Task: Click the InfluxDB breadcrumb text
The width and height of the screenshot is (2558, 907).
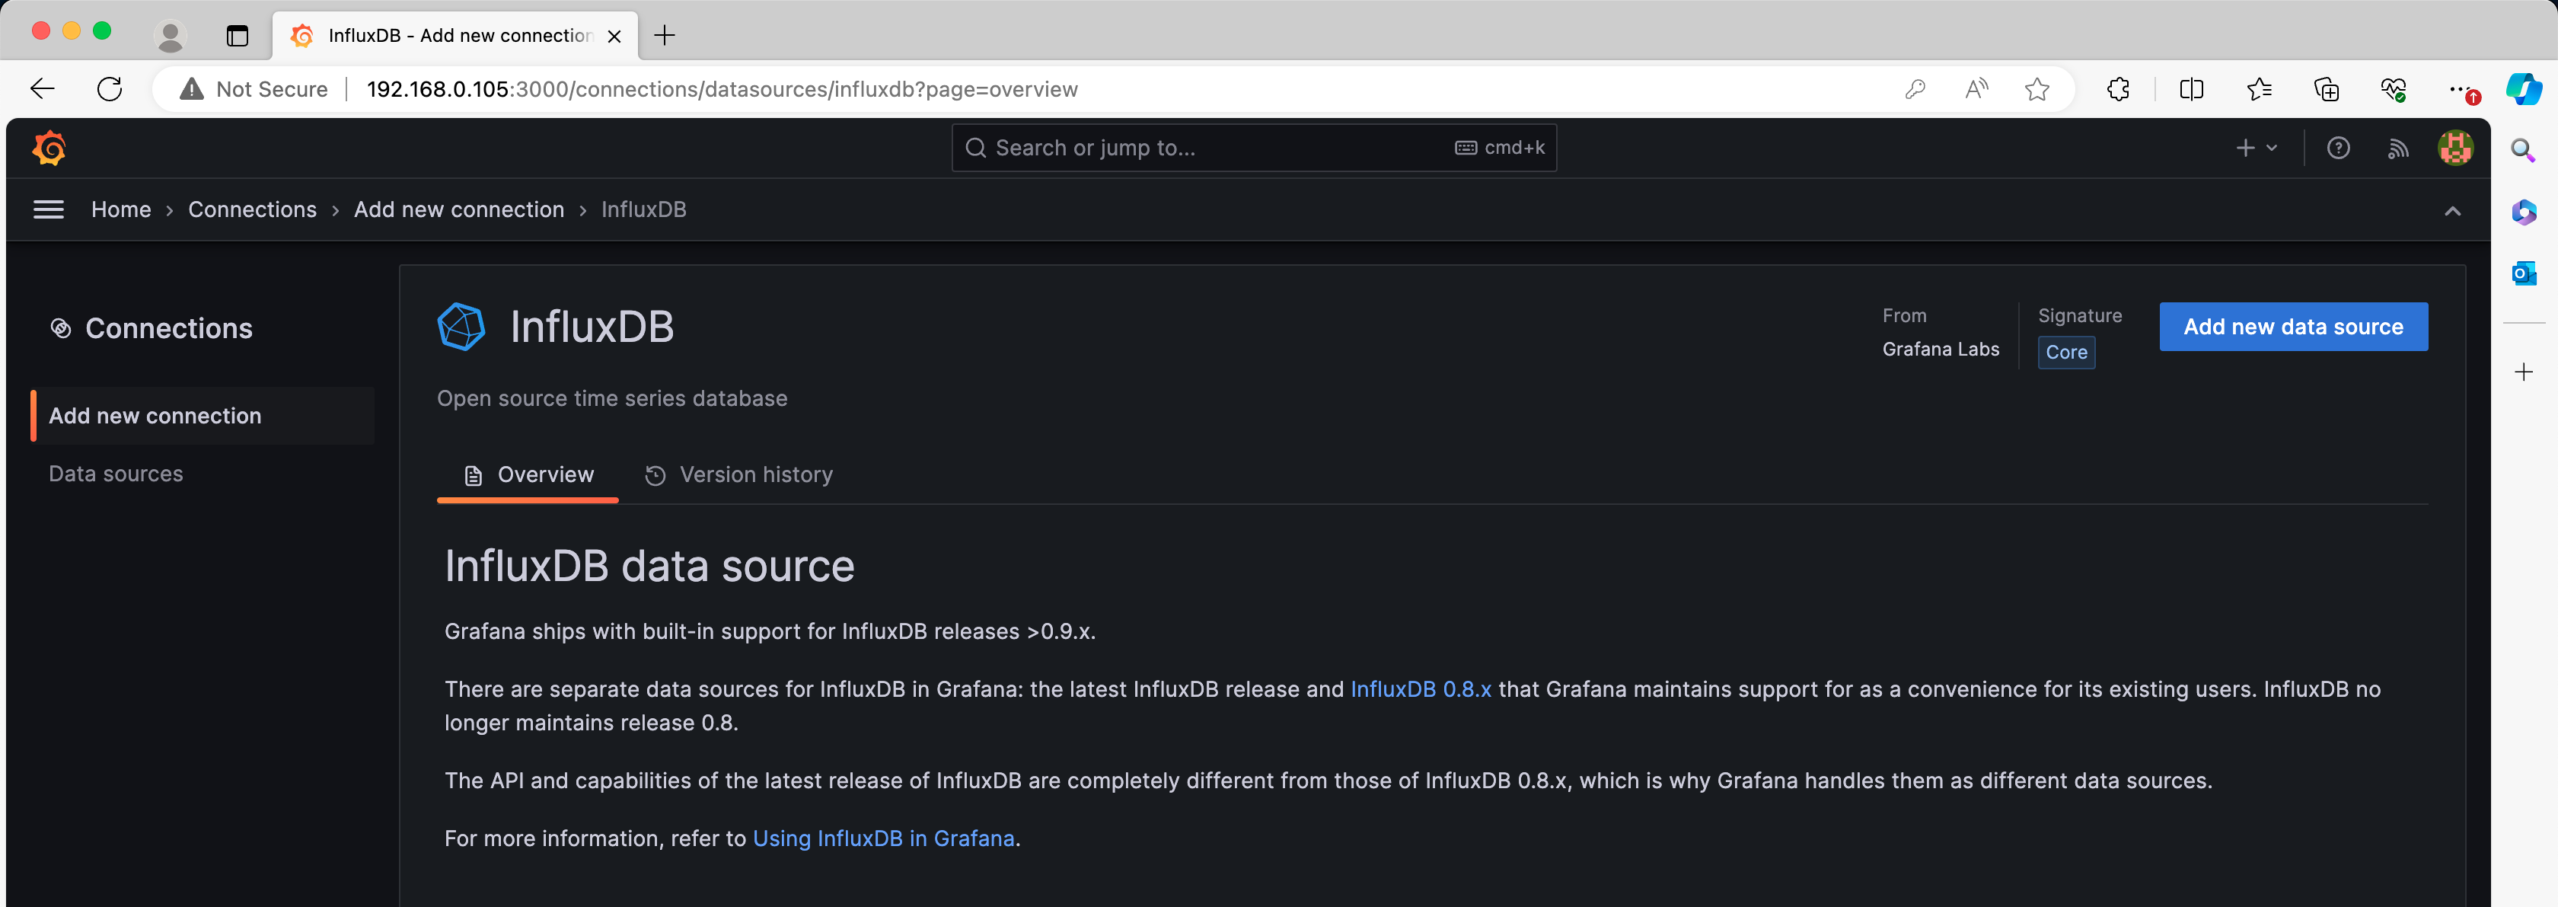Action: click(x=643, y=209)
